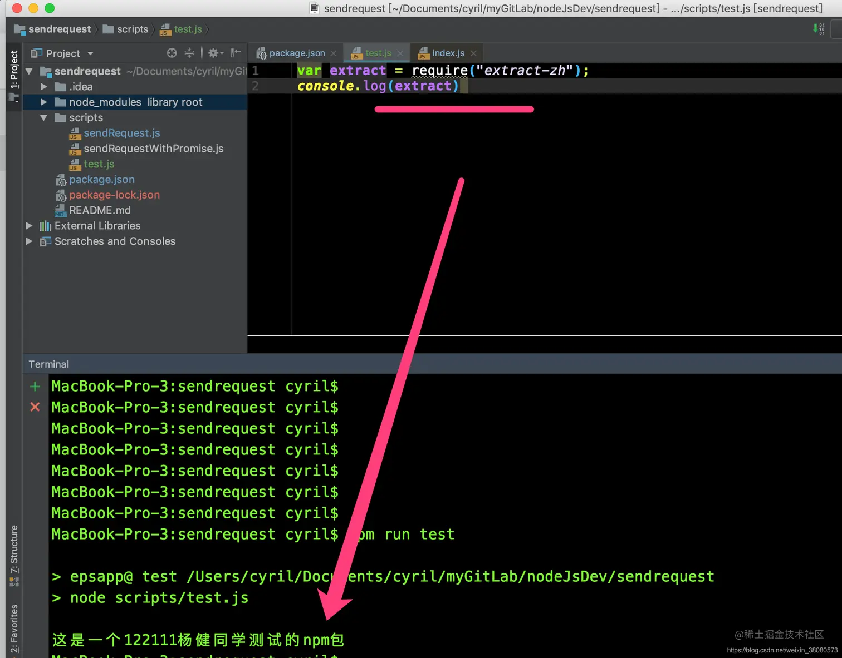Click the collapse all icon in Project panel
Image resolution: width=842 pixels, height=658 pixels.
(189, 53)
